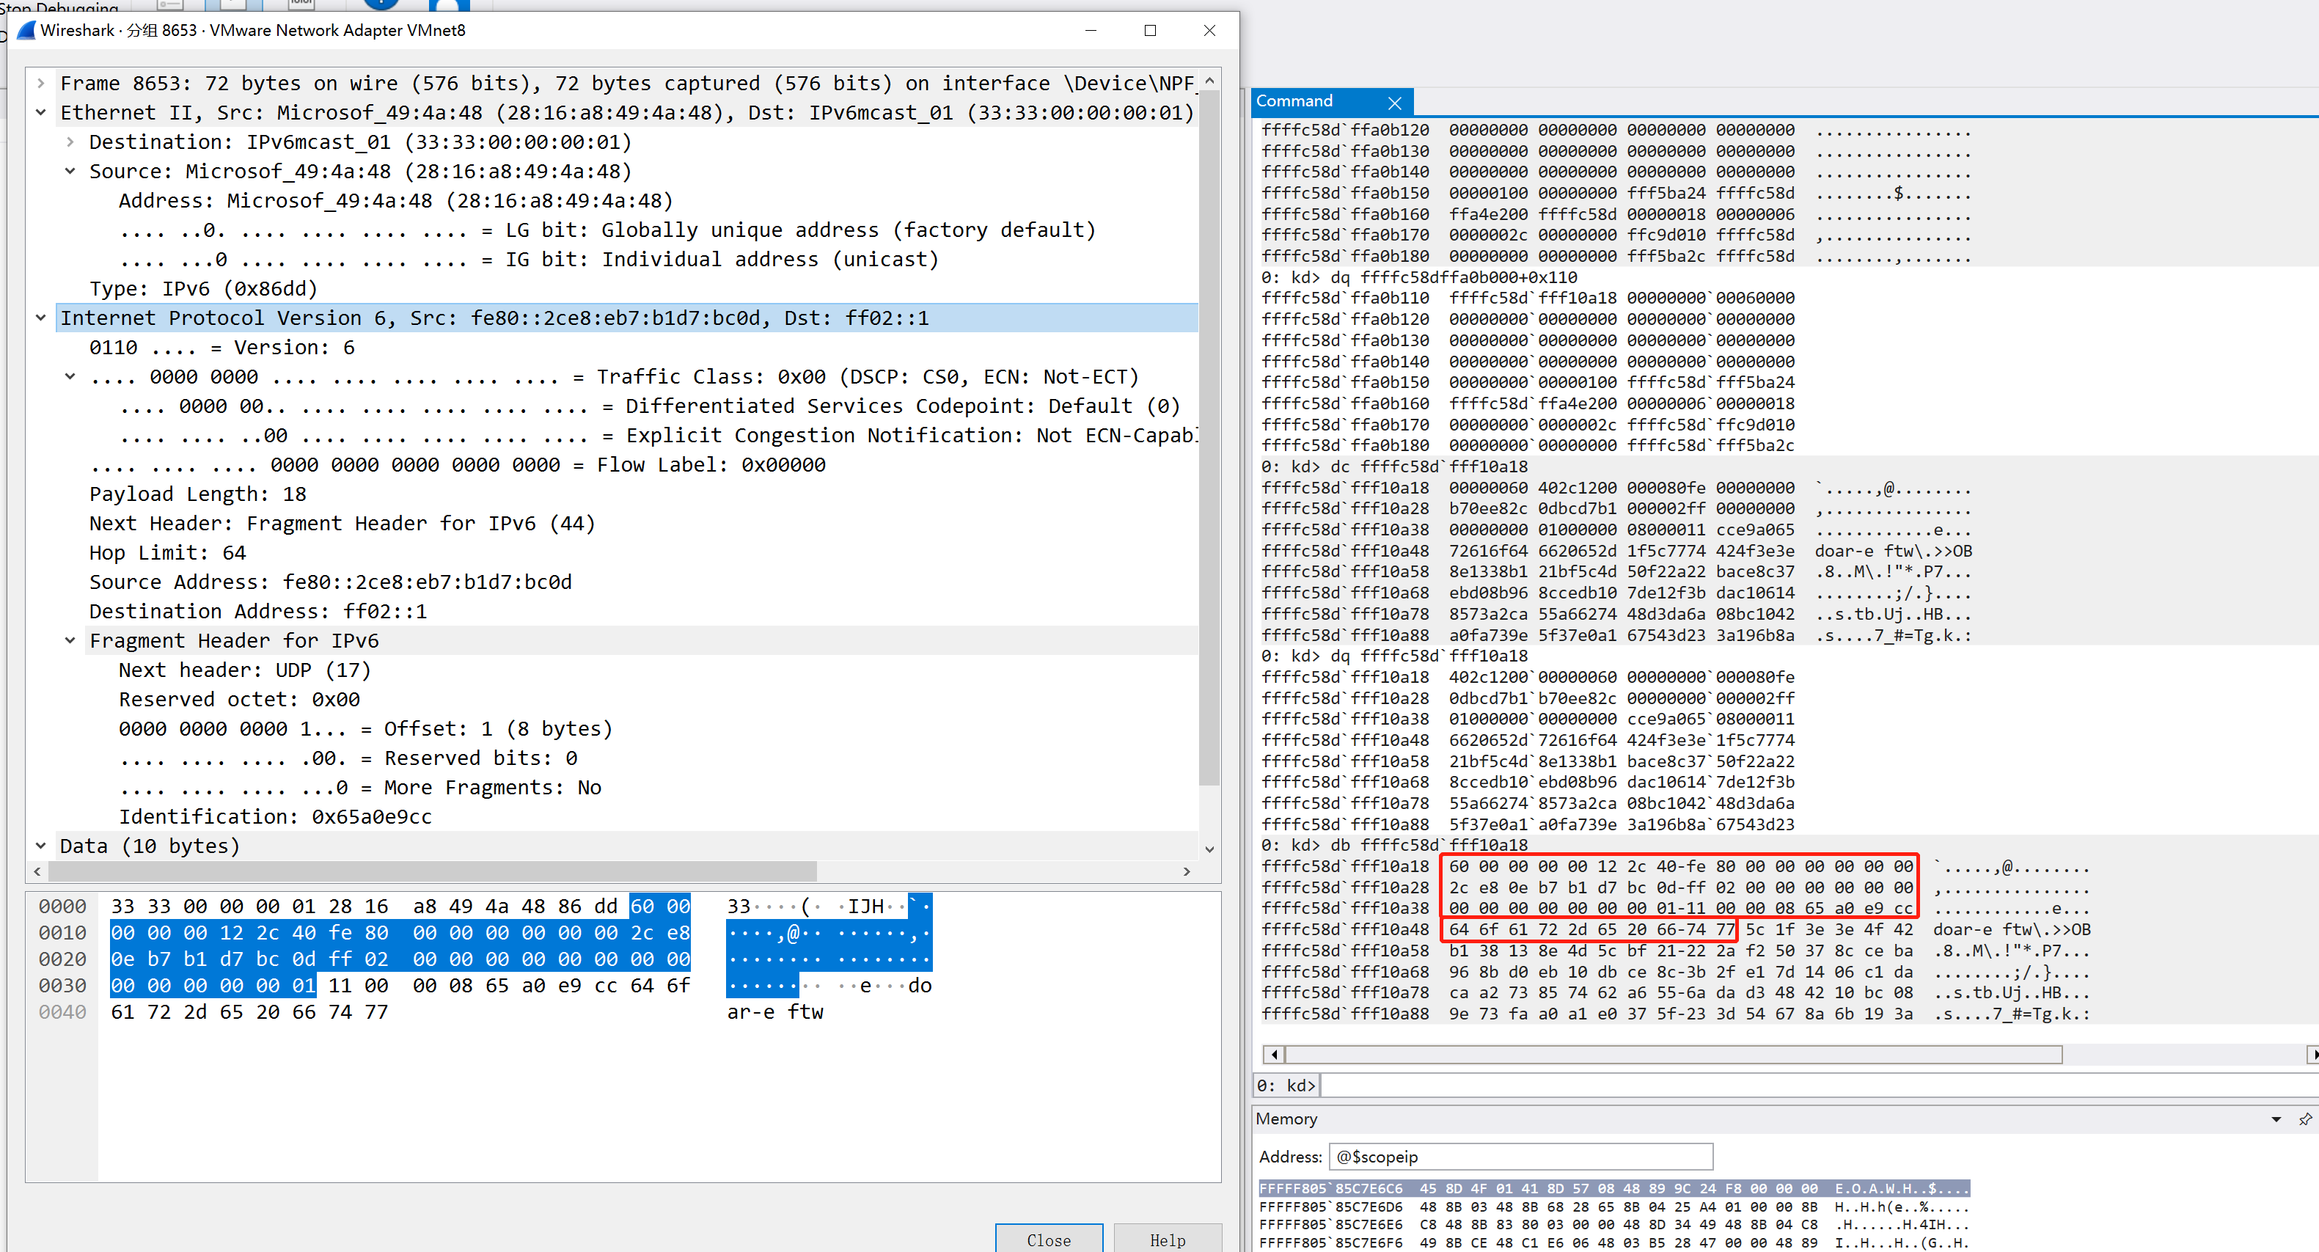Click 'doar-e ftw\.>>OB' ASCII in db output
Viewport: 2319px width, 1252px height.
(x=2012, y=930)
